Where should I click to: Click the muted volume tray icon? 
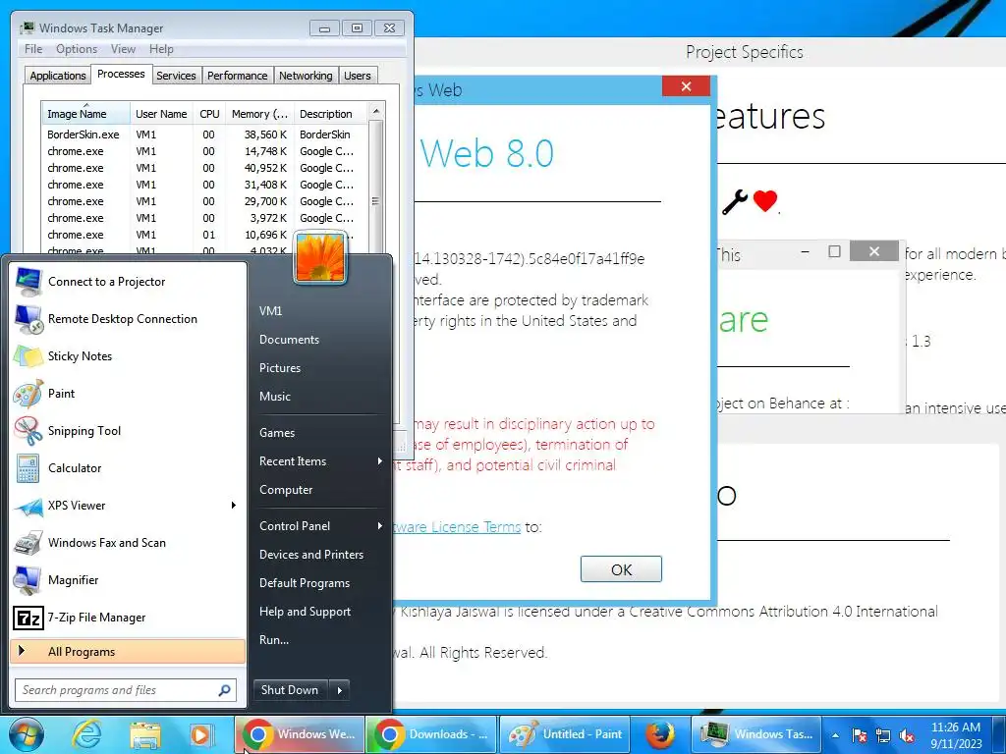907,735
